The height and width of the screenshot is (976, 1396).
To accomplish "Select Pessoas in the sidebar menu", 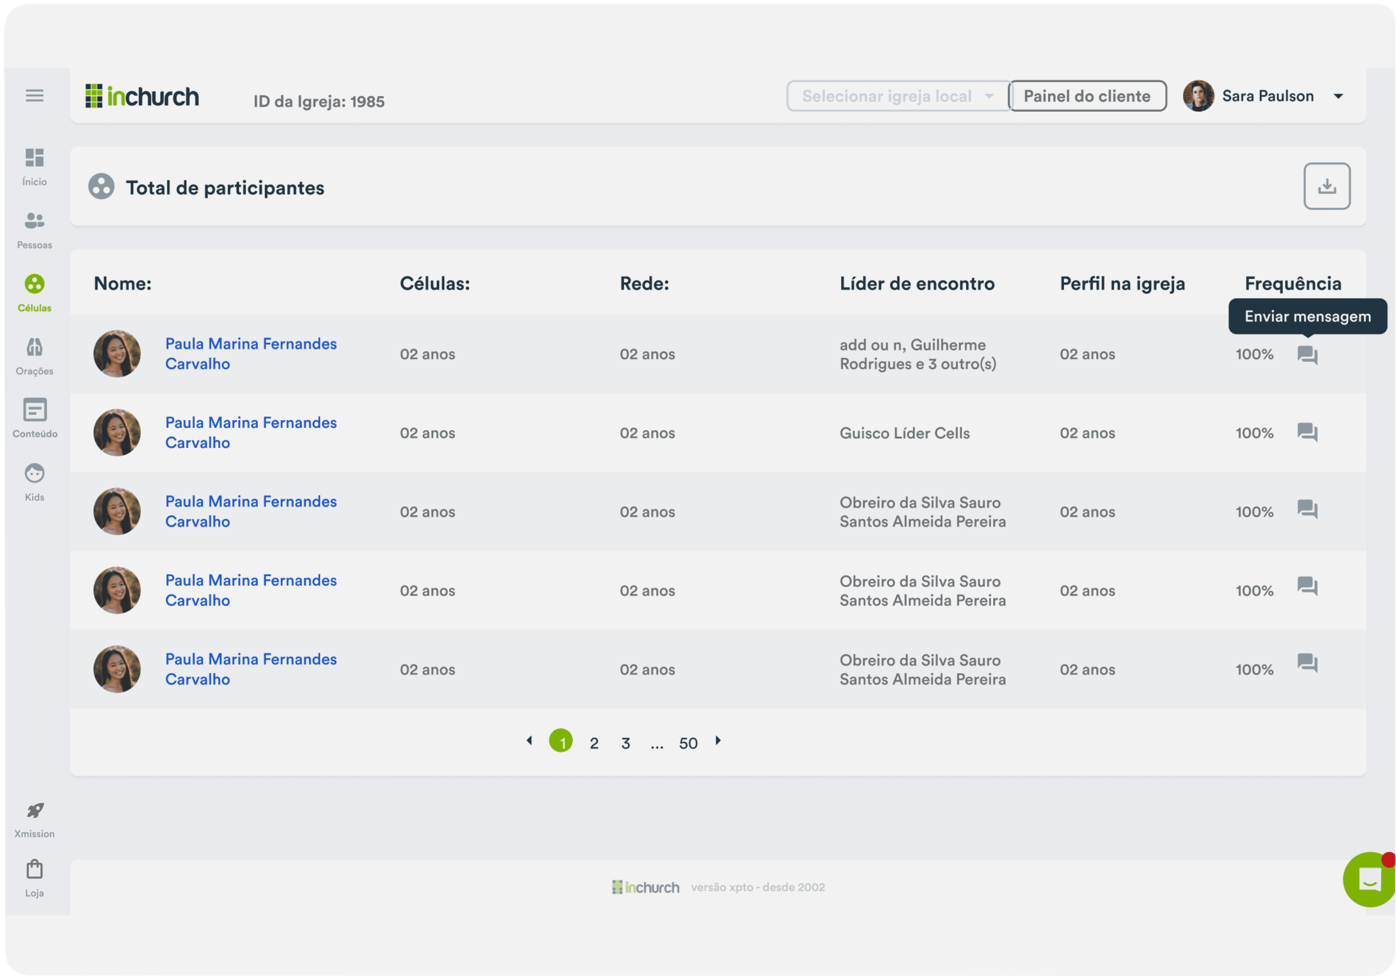I will point(35,230).
